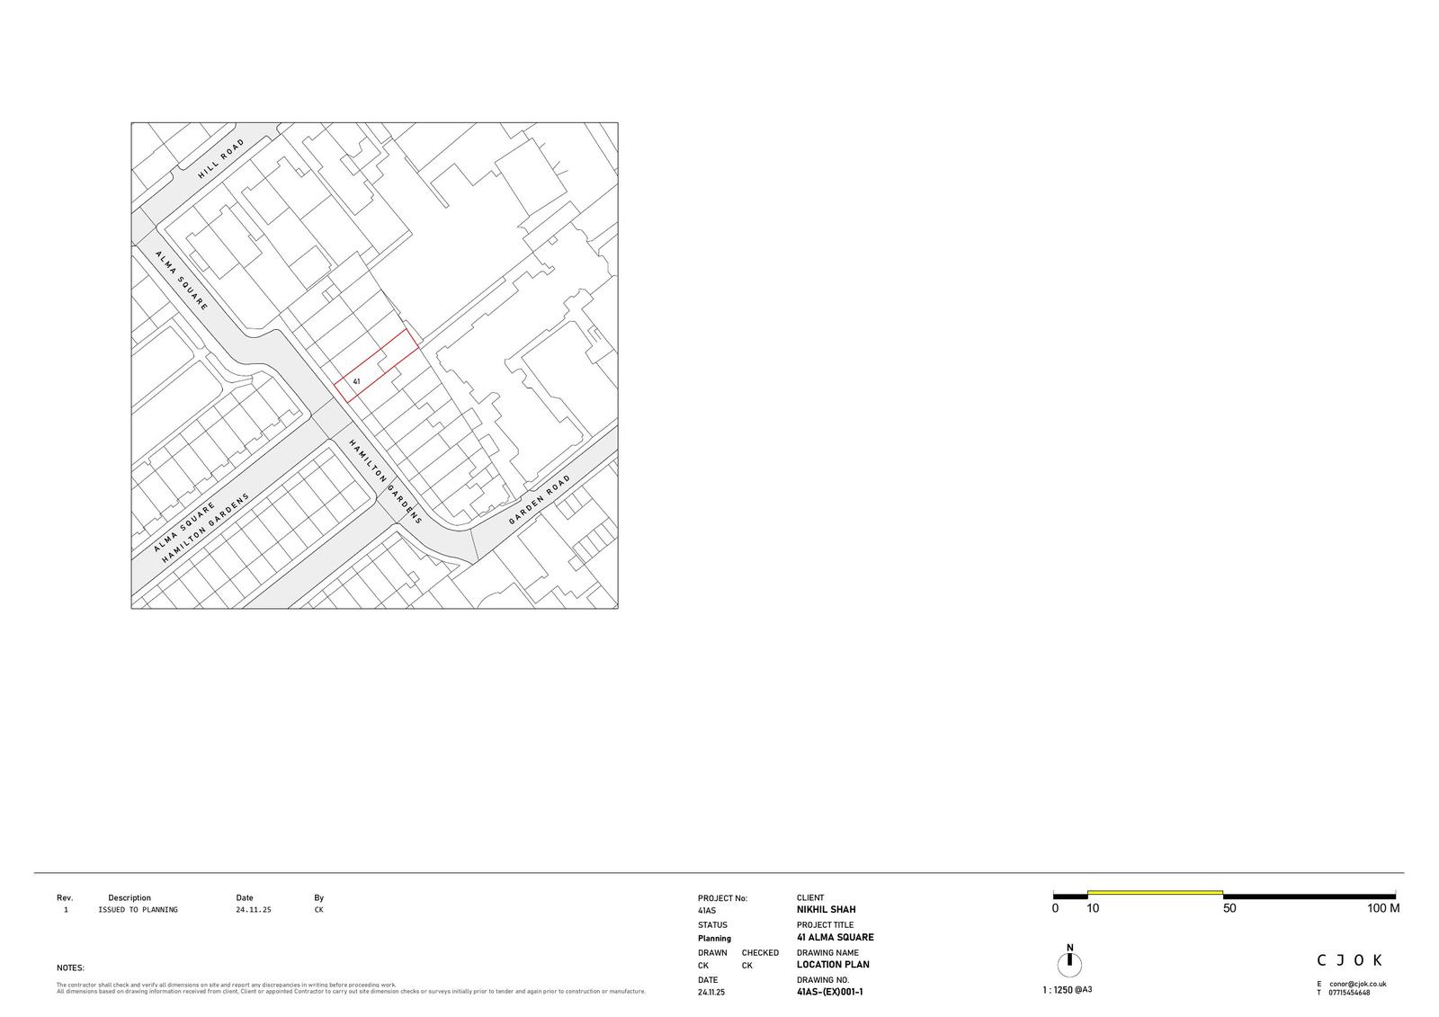Click the Hill Road street label
Image resolution: width=1439 pixels, height=1017 pixels.
[221, 158]
